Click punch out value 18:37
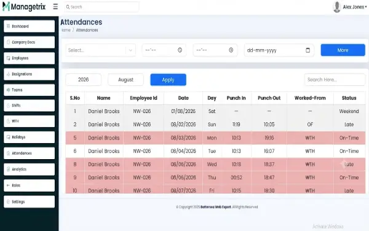The image size is (369, 231). click(x=269, y=164)
